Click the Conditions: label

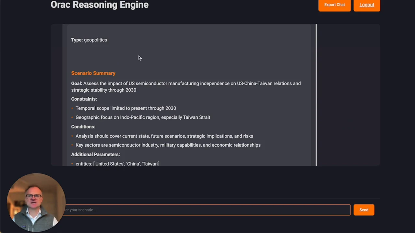point(83,127)
